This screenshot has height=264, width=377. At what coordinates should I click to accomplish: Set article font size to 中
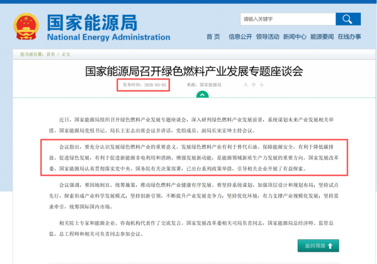click(254, 85)
